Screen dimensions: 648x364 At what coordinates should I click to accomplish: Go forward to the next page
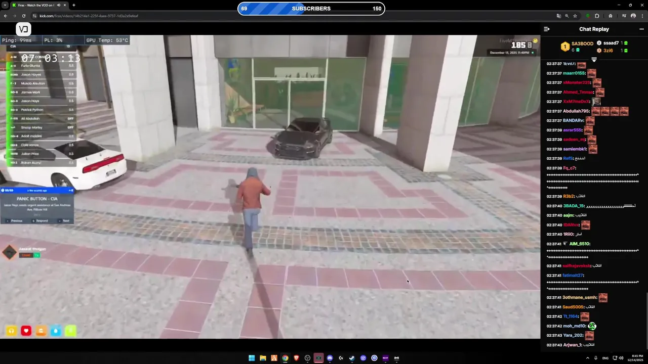(x=15, y=16)
